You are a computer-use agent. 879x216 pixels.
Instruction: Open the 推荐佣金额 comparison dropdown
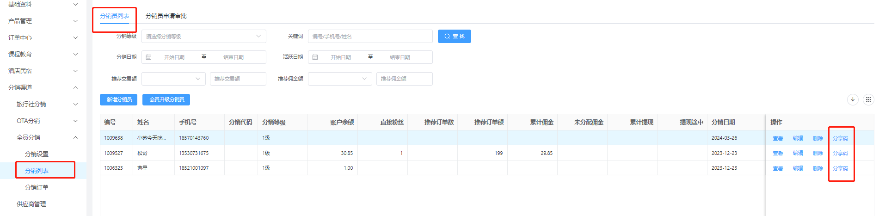click(340, 79)
